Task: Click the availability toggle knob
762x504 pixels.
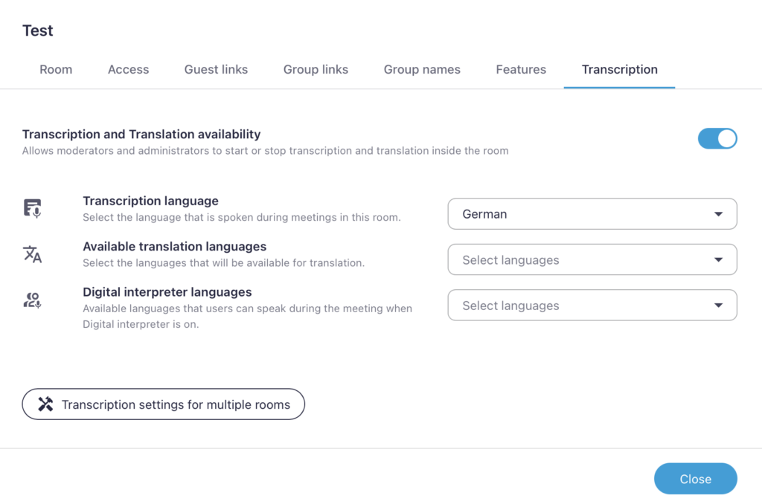Action: [x=726, y=138]
